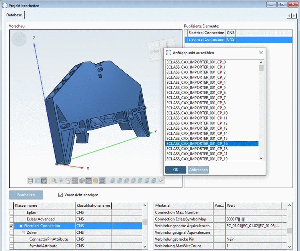Toggle the 'Voransicht anzeigen' checkbox

61,195
